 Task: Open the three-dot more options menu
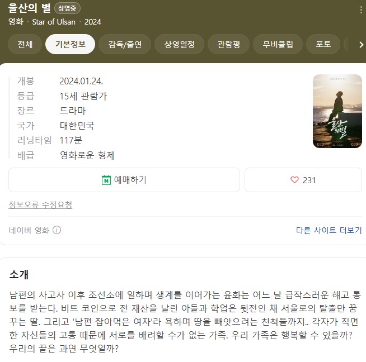coord(361,10)
